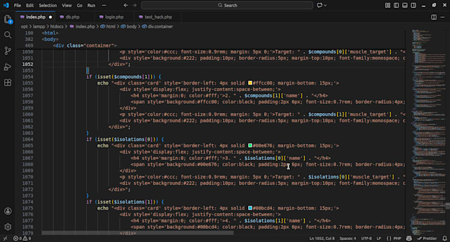Open Copilot chat icon in title bar
The image size is (450, 242).
320,5
